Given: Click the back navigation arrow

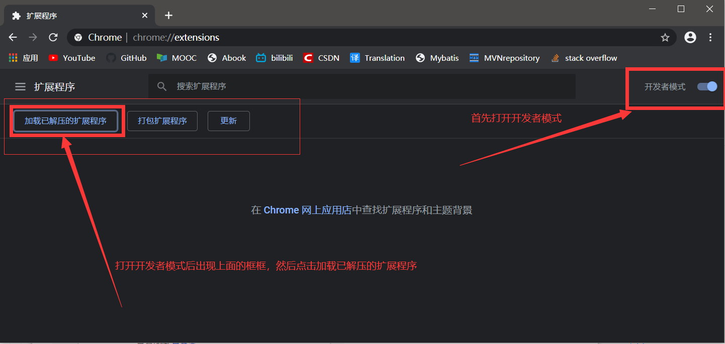Looking at the screenshot, I should coord(13,37).
